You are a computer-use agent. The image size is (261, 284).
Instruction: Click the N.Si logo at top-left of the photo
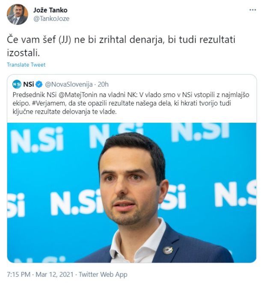[37, 140]
